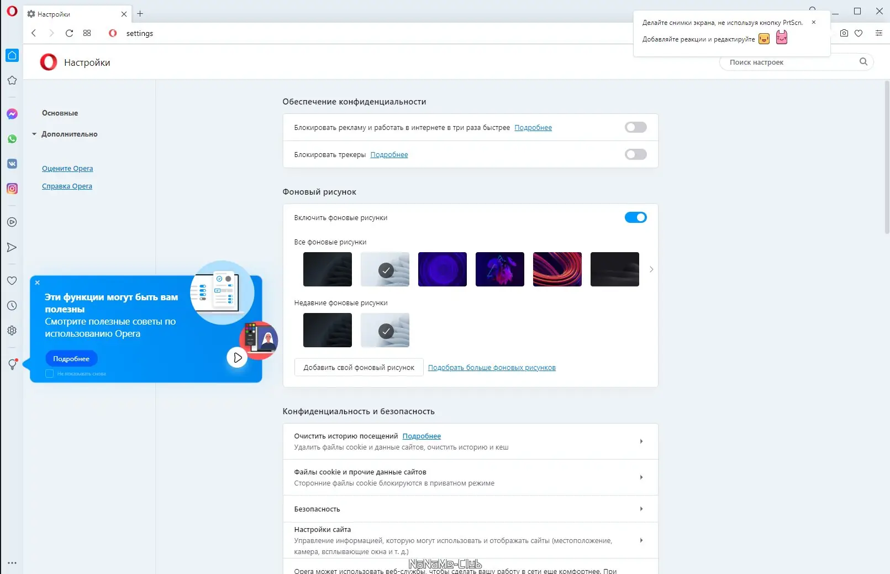Image resolution: width=890 pixels, height=574 pixels.
Task: Open Instagram in sidebar
Action: 12,189
